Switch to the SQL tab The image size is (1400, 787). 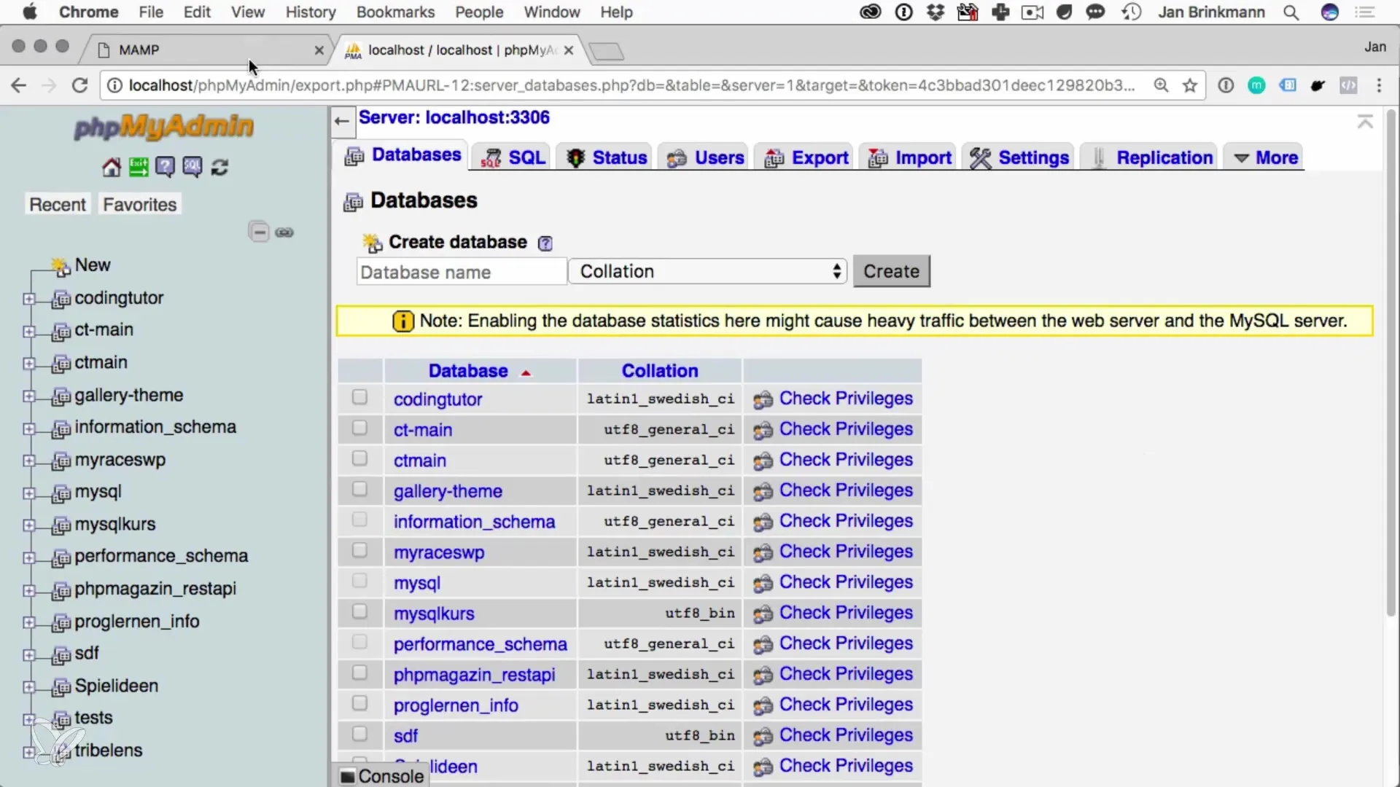click(x=513, y=157)
